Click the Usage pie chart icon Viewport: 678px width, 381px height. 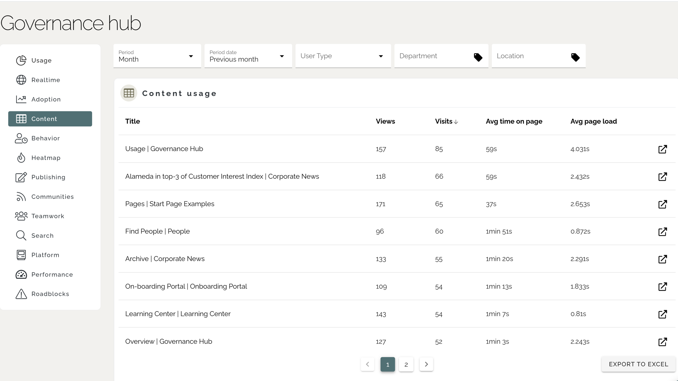tap(21, 60)
